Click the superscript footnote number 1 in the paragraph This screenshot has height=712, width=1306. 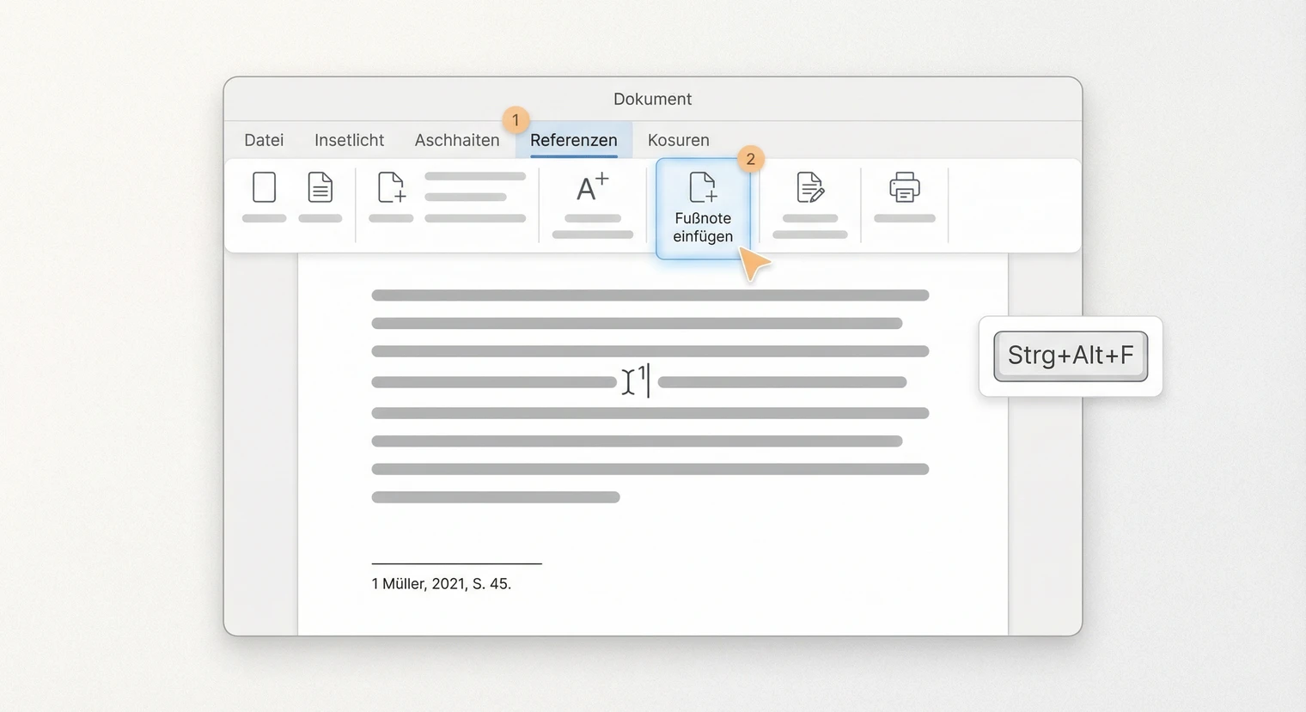642,373
